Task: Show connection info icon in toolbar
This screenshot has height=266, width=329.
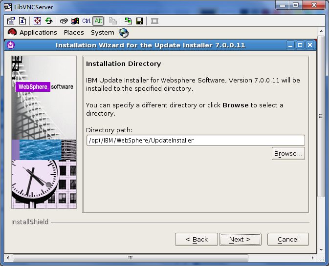Action: pyautogui.click(x=22, y=21)
